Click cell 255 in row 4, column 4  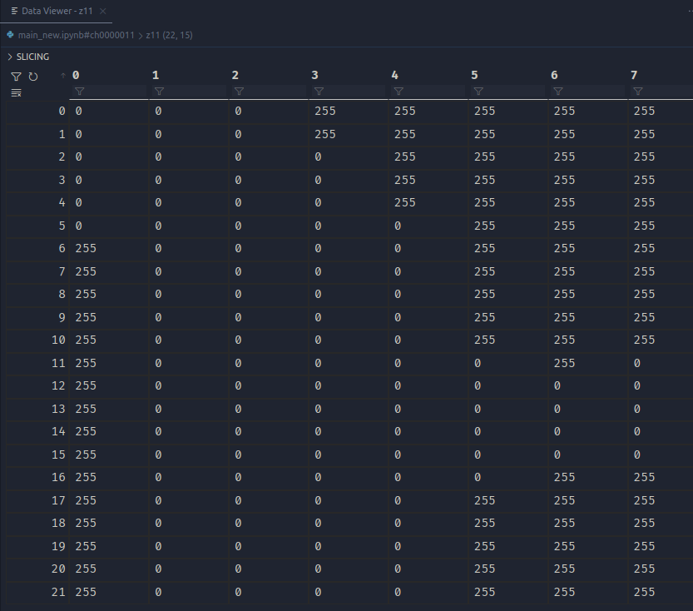tap(405, 202)
